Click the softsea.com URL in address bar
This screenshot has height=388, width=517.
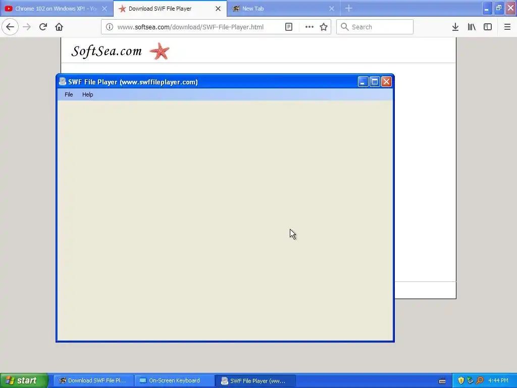pyautogui.click(x=190, y=27)
